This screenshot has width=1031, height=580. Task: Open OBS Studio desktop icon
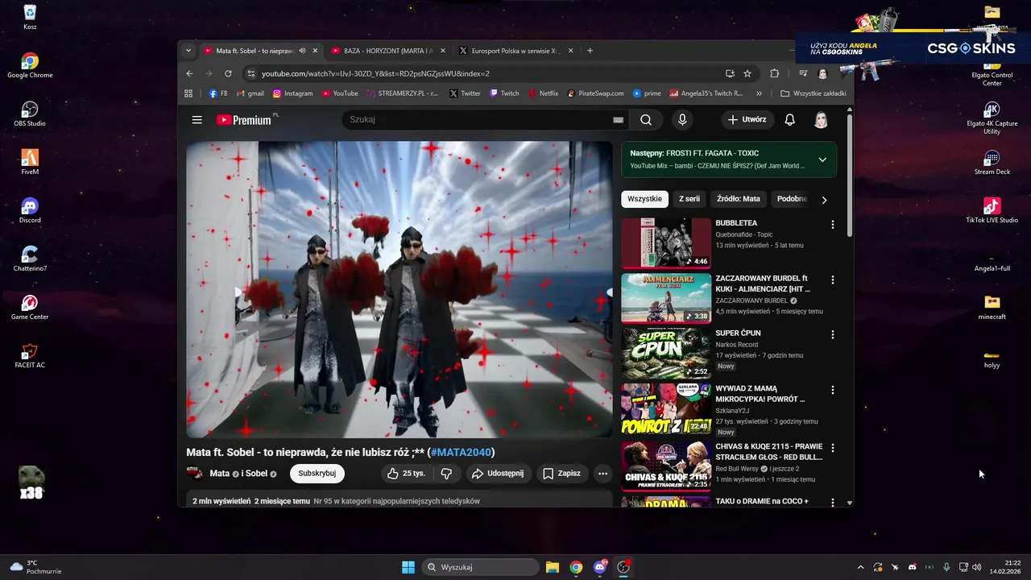(x=30, y=114)
